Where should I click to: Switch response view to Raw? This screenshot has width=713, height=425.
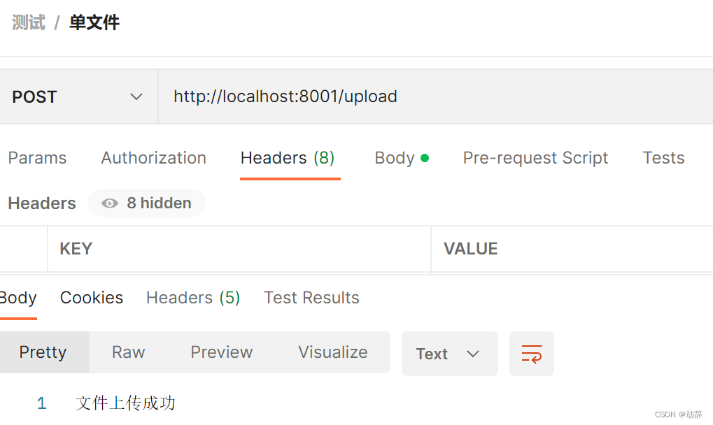click(128, 352)
